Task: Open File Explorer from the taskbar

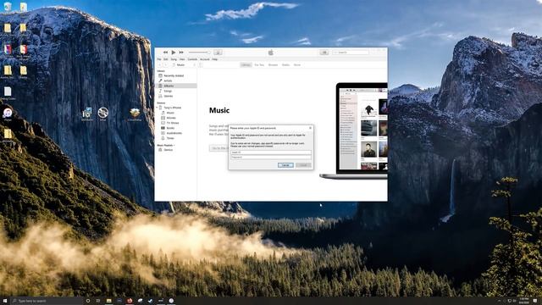Action: coord(109,301)
